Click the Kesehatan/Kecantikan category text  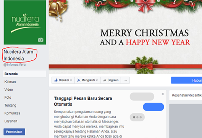click(x=187, y=95)
